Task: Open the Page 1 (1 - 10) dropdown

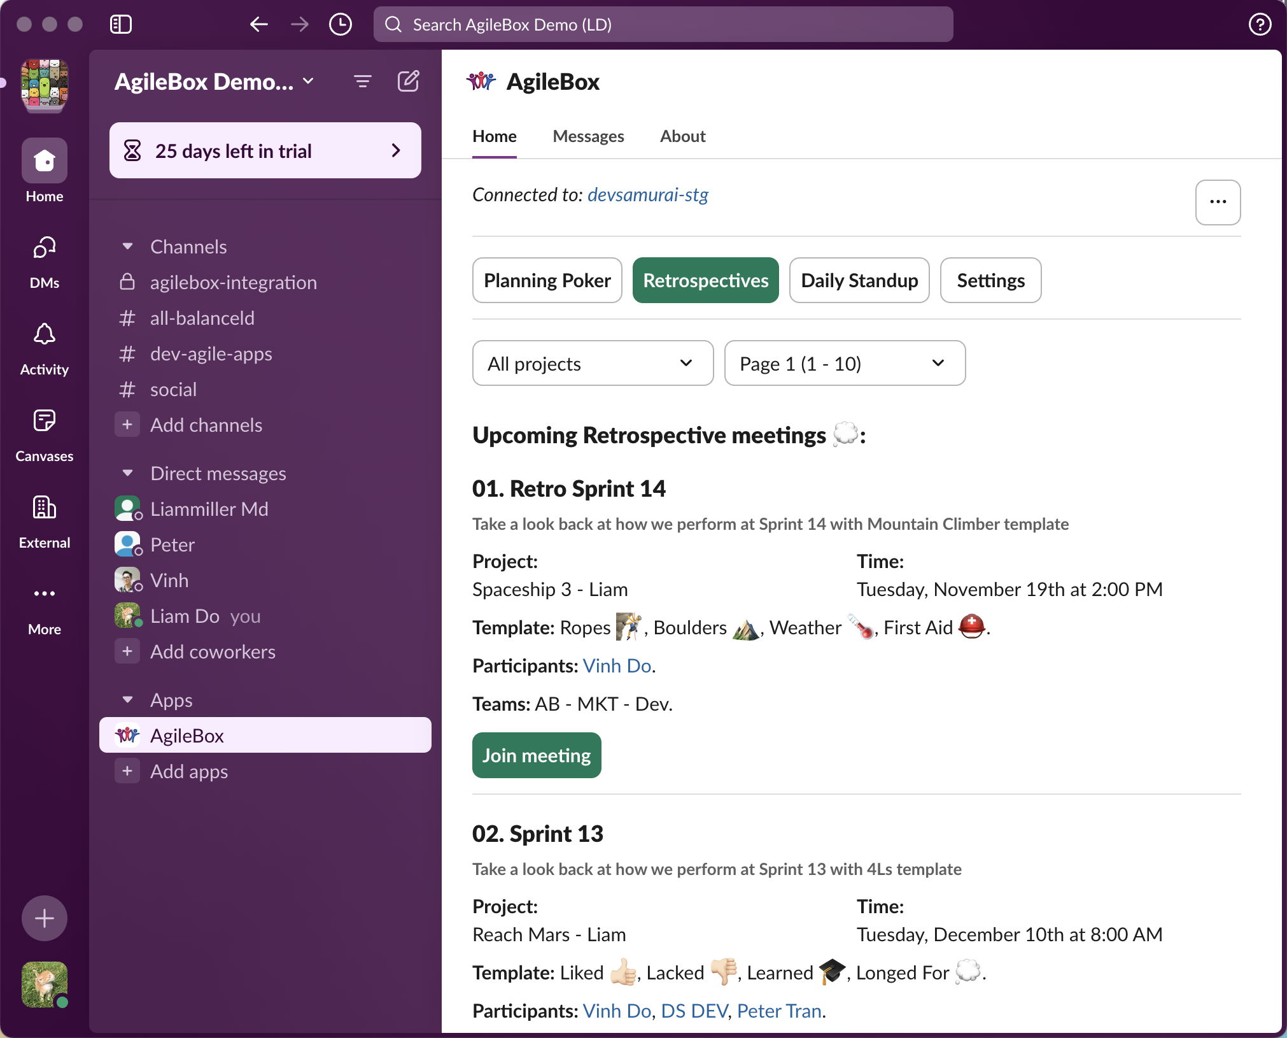Action: (844, 363)
